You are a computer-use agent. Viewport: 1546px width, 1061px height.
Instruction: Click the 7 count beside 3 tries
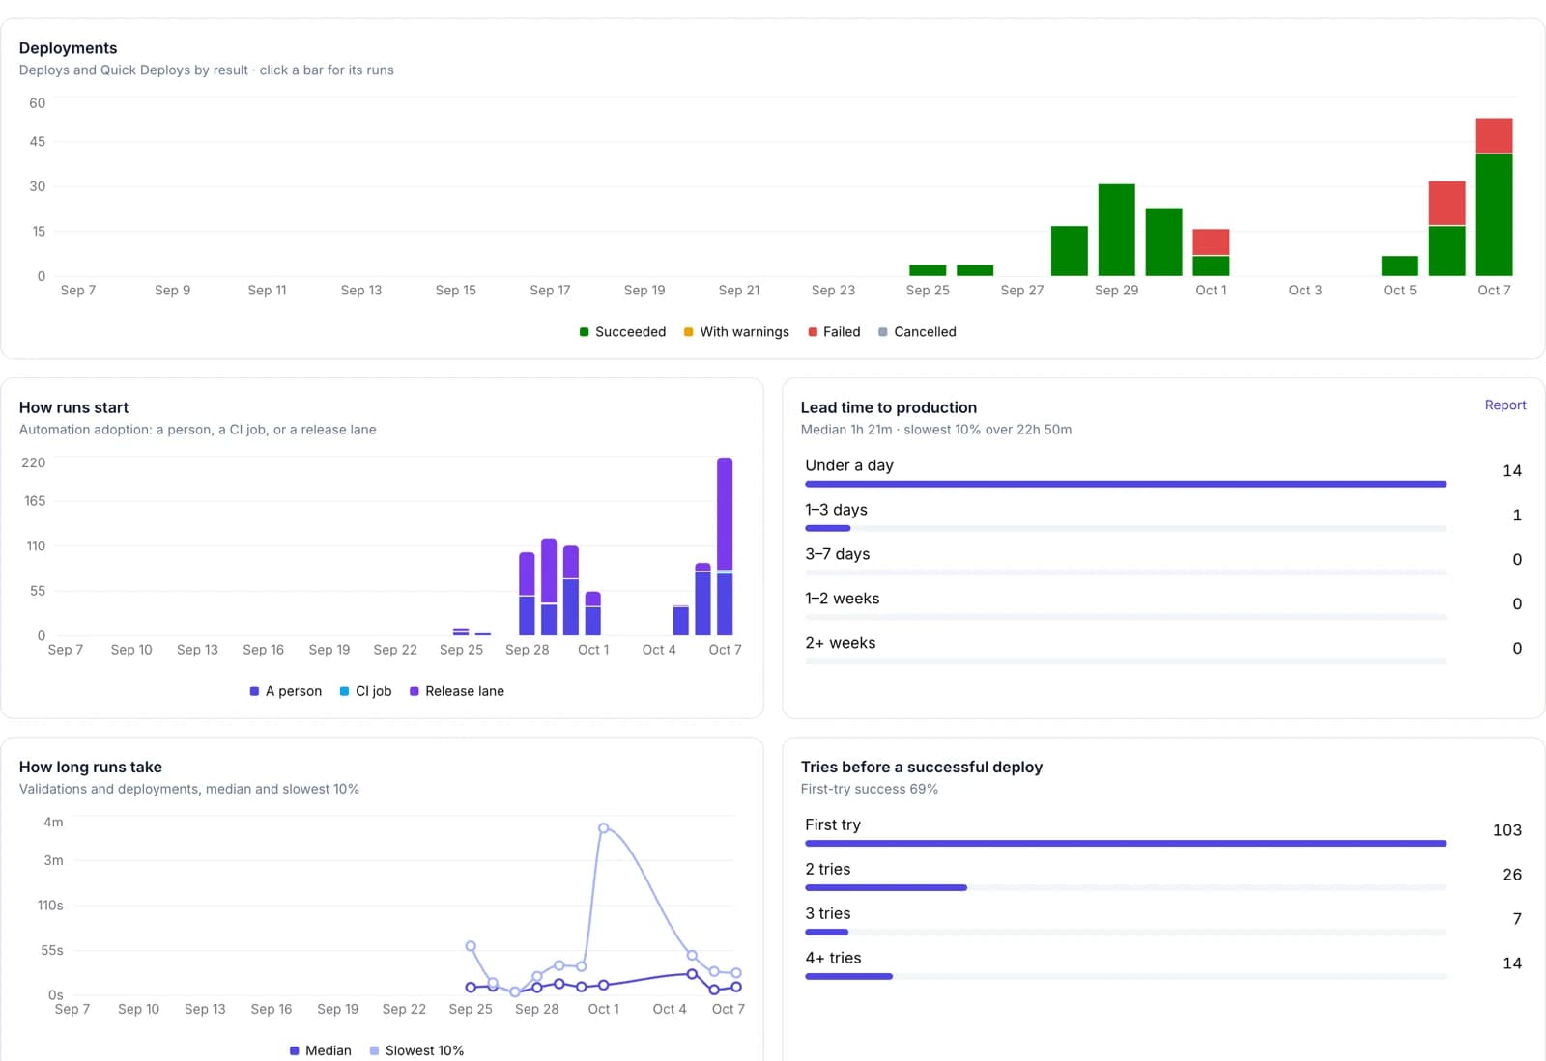point(1517,919)
